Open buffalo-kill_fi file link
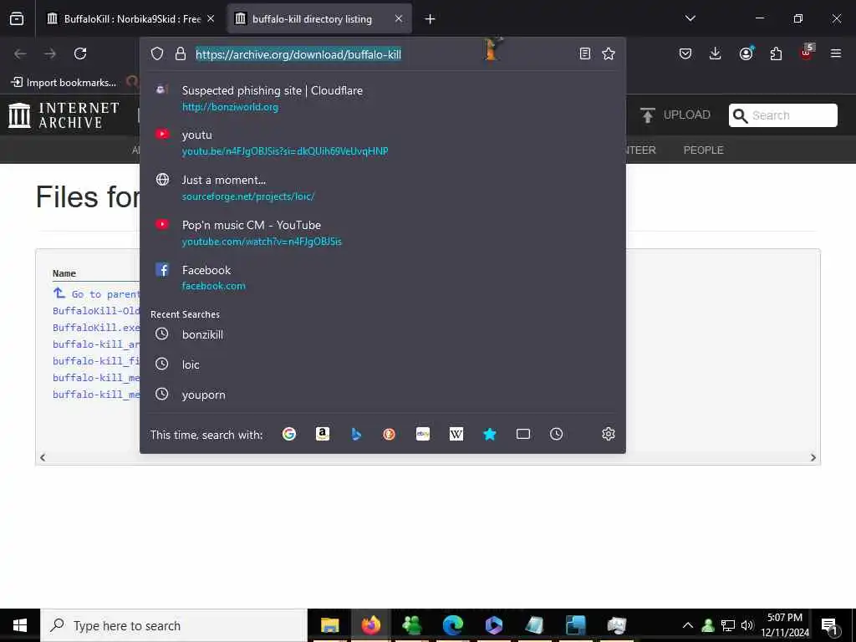This screenshot has height=642, width=856. (x=96, y=361)
